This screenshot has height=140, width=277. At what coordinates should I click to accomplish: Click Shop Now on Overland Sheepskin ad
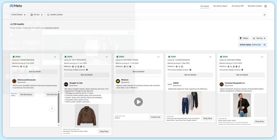pos(259,121)
